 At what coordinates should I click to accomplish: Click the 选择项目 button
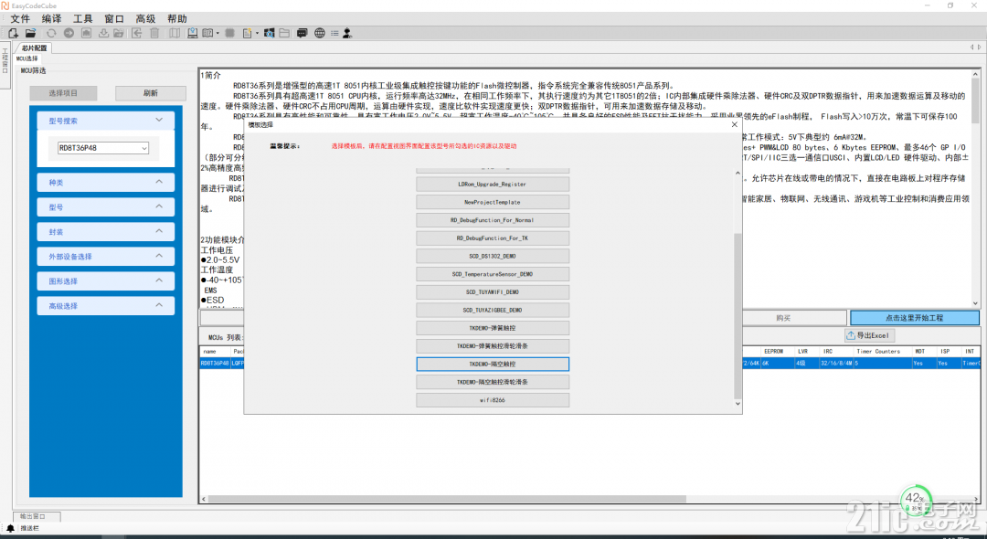coord(63,93)
